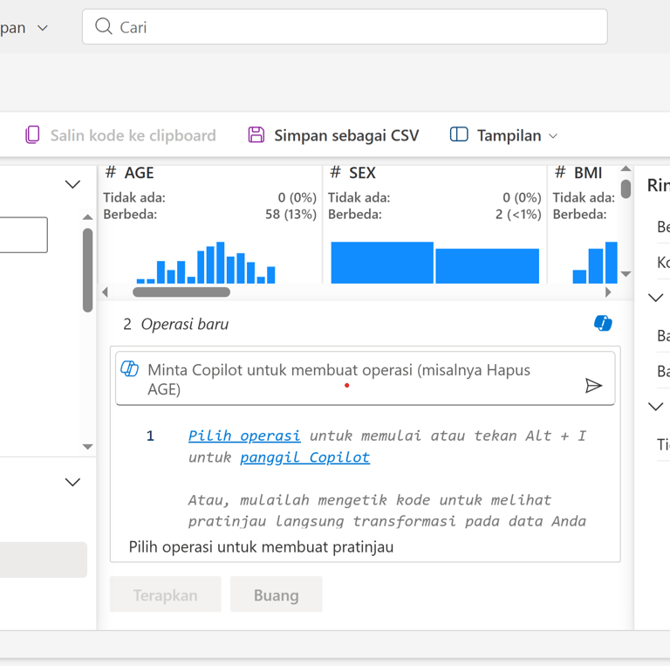Click the AGE column header
Viewport: 670px width, 666px height.
point(139,173)
